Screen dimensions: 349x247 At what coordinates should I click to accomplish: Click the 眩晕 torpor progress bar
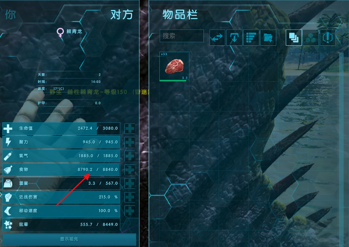point(61,224)
